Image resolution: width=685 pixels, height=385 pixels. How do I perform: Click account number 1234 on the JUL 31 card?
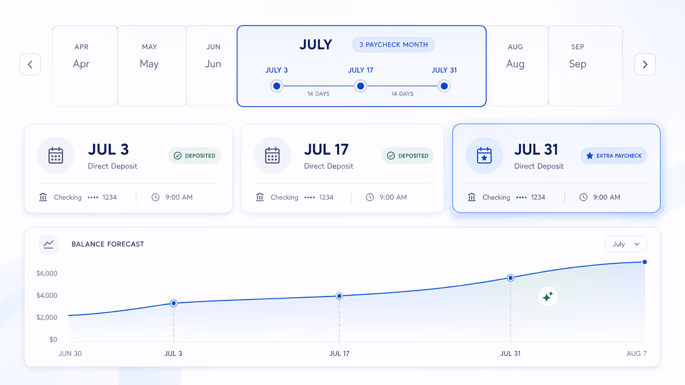click(538, 197)
